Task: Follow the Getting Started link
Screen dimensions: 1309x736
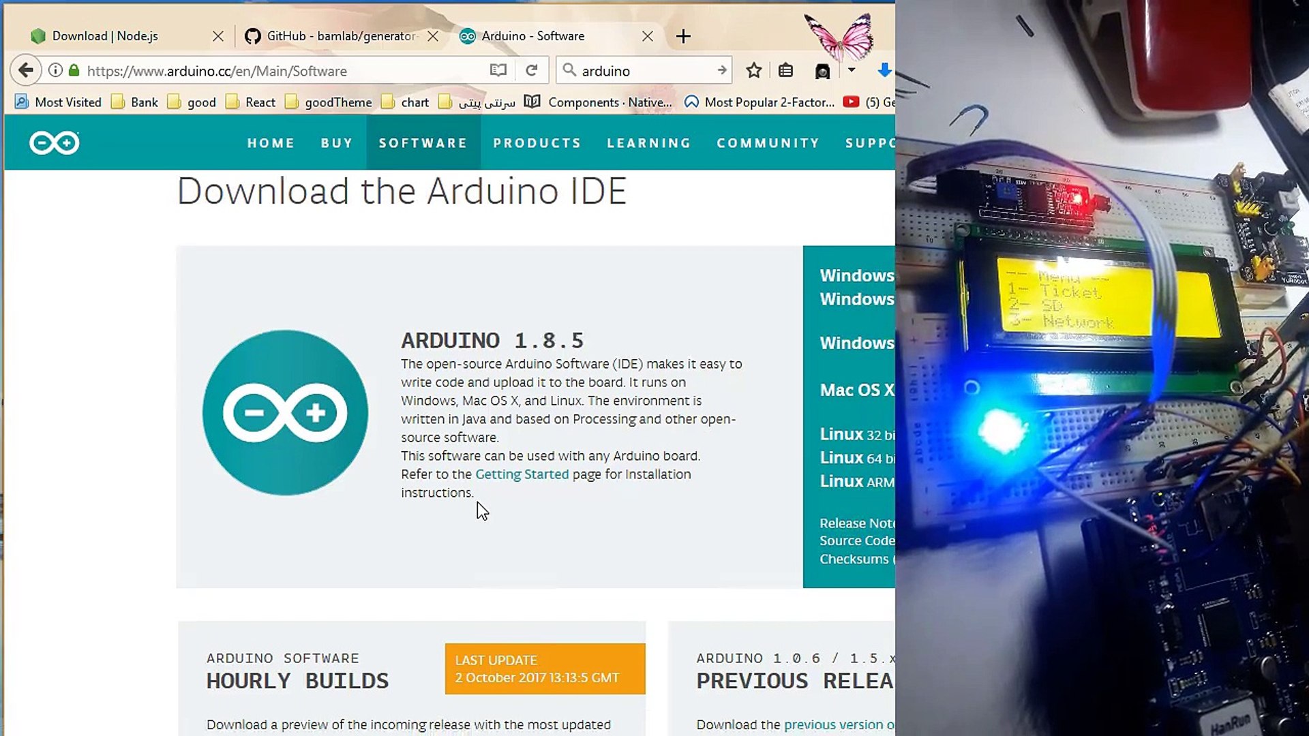Action: [x=522, y=474]
